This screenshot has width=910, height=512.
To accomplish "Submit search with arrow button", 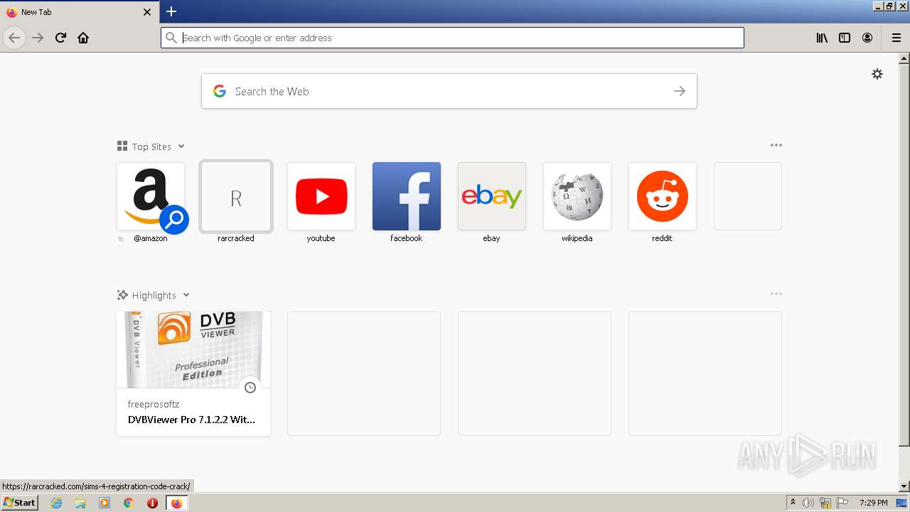I will tap(680, 91).
